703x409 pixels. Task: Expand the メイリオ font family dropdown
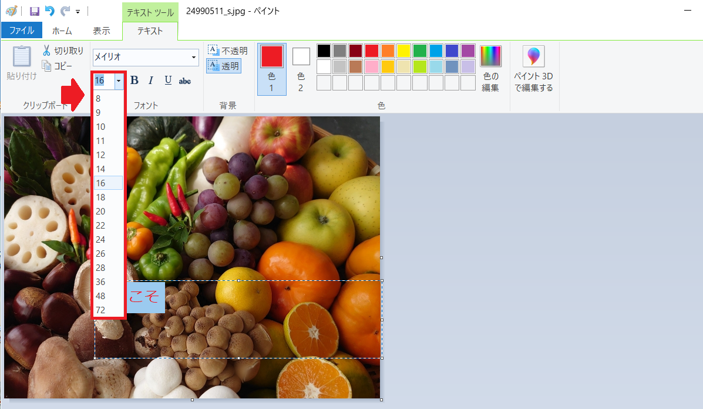pos(194,58)
